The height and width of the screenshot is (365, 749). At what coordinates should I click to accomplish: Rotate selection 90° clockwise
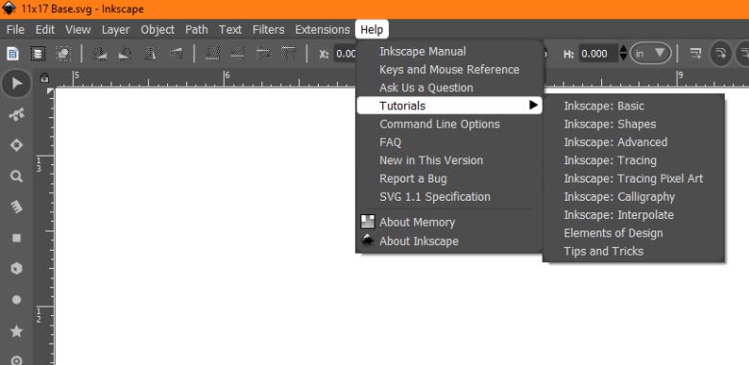click(125, 54)
